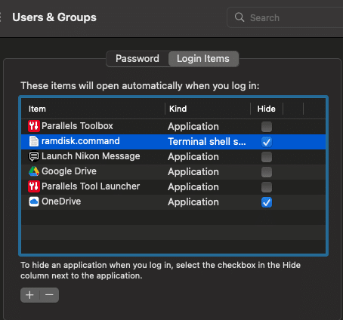This screenshot has width=343, height=320.
Task: Select the Login Items tab
Action: [x=203, y=59]
